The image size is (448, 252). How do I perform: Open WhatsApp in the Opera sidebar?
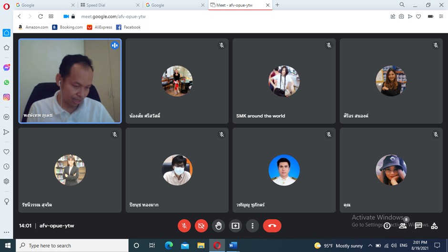pos(7,82)
